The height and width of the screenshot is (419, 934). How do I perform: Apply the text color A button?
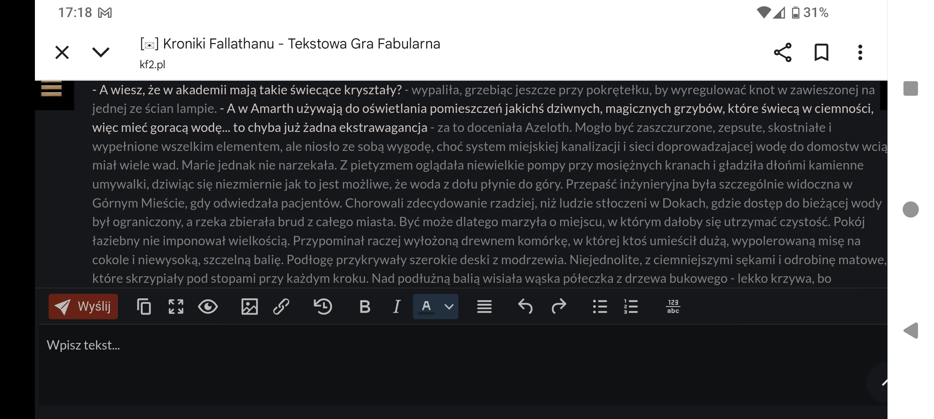(x=426, y=306)
